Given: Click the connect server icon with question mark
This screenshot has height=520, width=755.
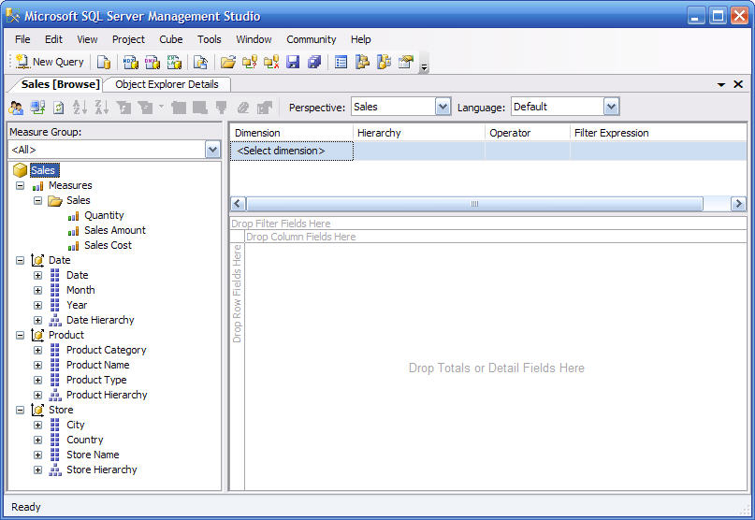Looking at the screenshot, I should tap(250, 62).
